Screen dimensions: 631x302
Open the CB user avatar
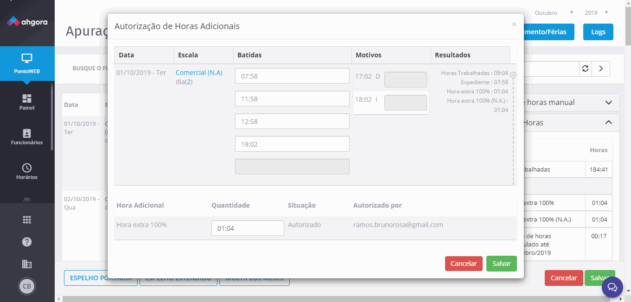(x=27, y=286)
